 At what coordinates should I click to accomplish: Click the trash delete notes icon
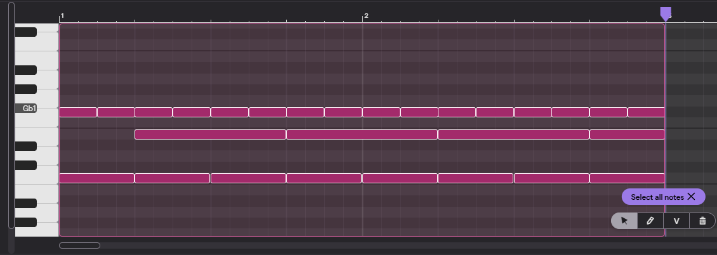coord(702,221)
